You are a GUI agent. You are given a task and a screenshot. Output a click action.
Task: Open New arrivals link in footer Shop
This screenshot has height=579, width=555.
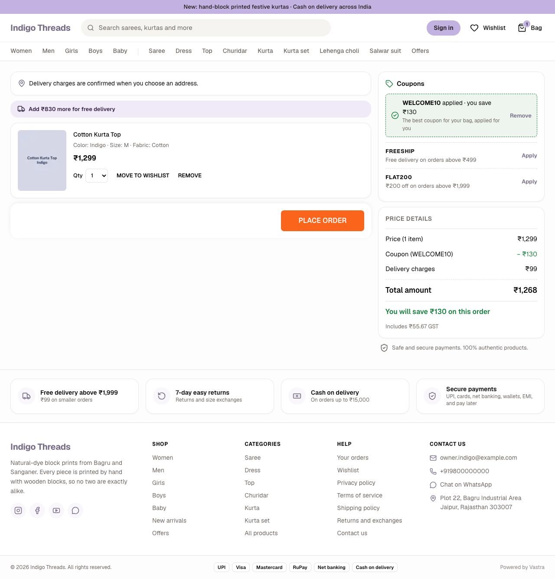(169, 520)
